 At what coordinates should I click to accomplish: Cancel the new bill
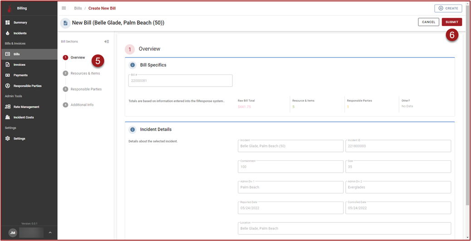click(x=428, y=22)
